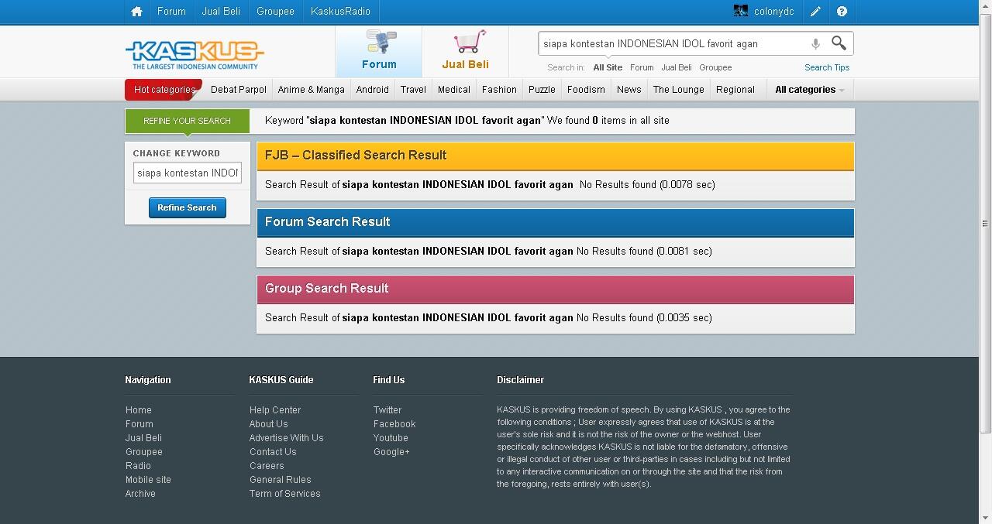
Task: Open the Careers link
Action: coord(267,466)
